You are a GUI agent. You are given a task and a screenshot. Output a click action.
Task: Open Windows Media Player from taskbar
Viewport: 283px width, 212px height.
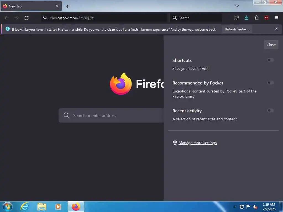coord(58,206)
